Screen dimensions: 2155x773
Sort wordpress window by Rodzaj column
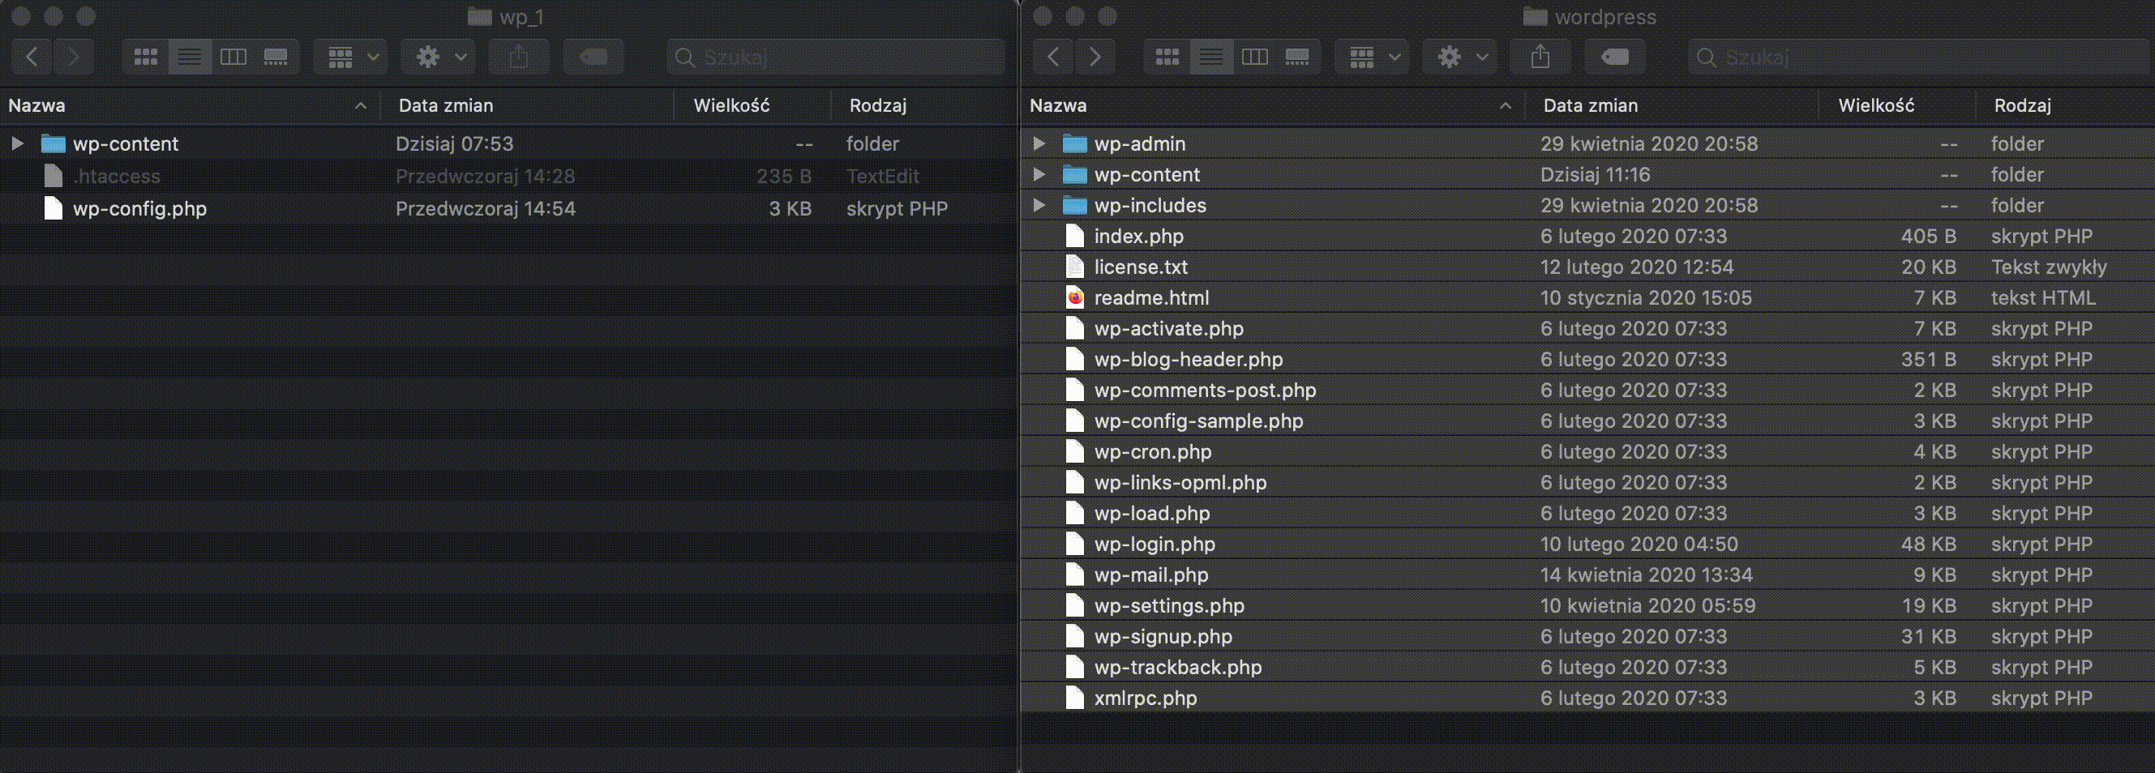click(x=2066, y=105)
